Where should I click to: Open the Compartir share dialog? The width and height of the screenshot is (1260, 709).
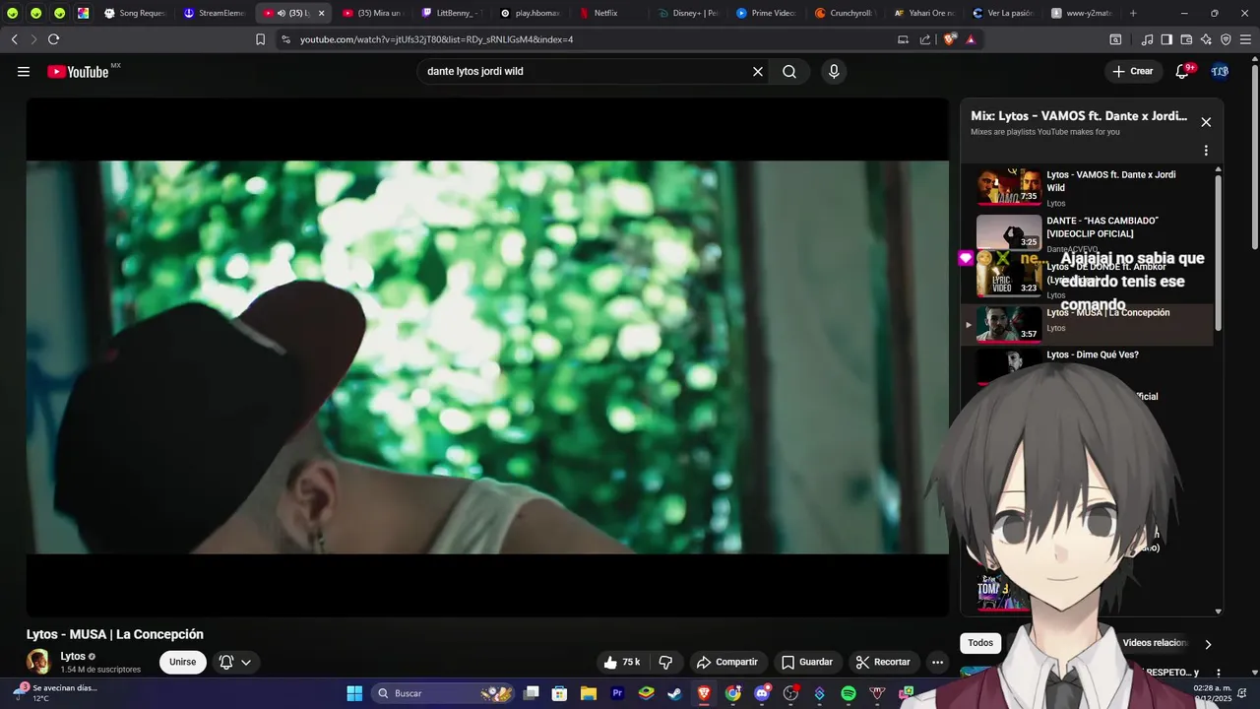(726, 662)
